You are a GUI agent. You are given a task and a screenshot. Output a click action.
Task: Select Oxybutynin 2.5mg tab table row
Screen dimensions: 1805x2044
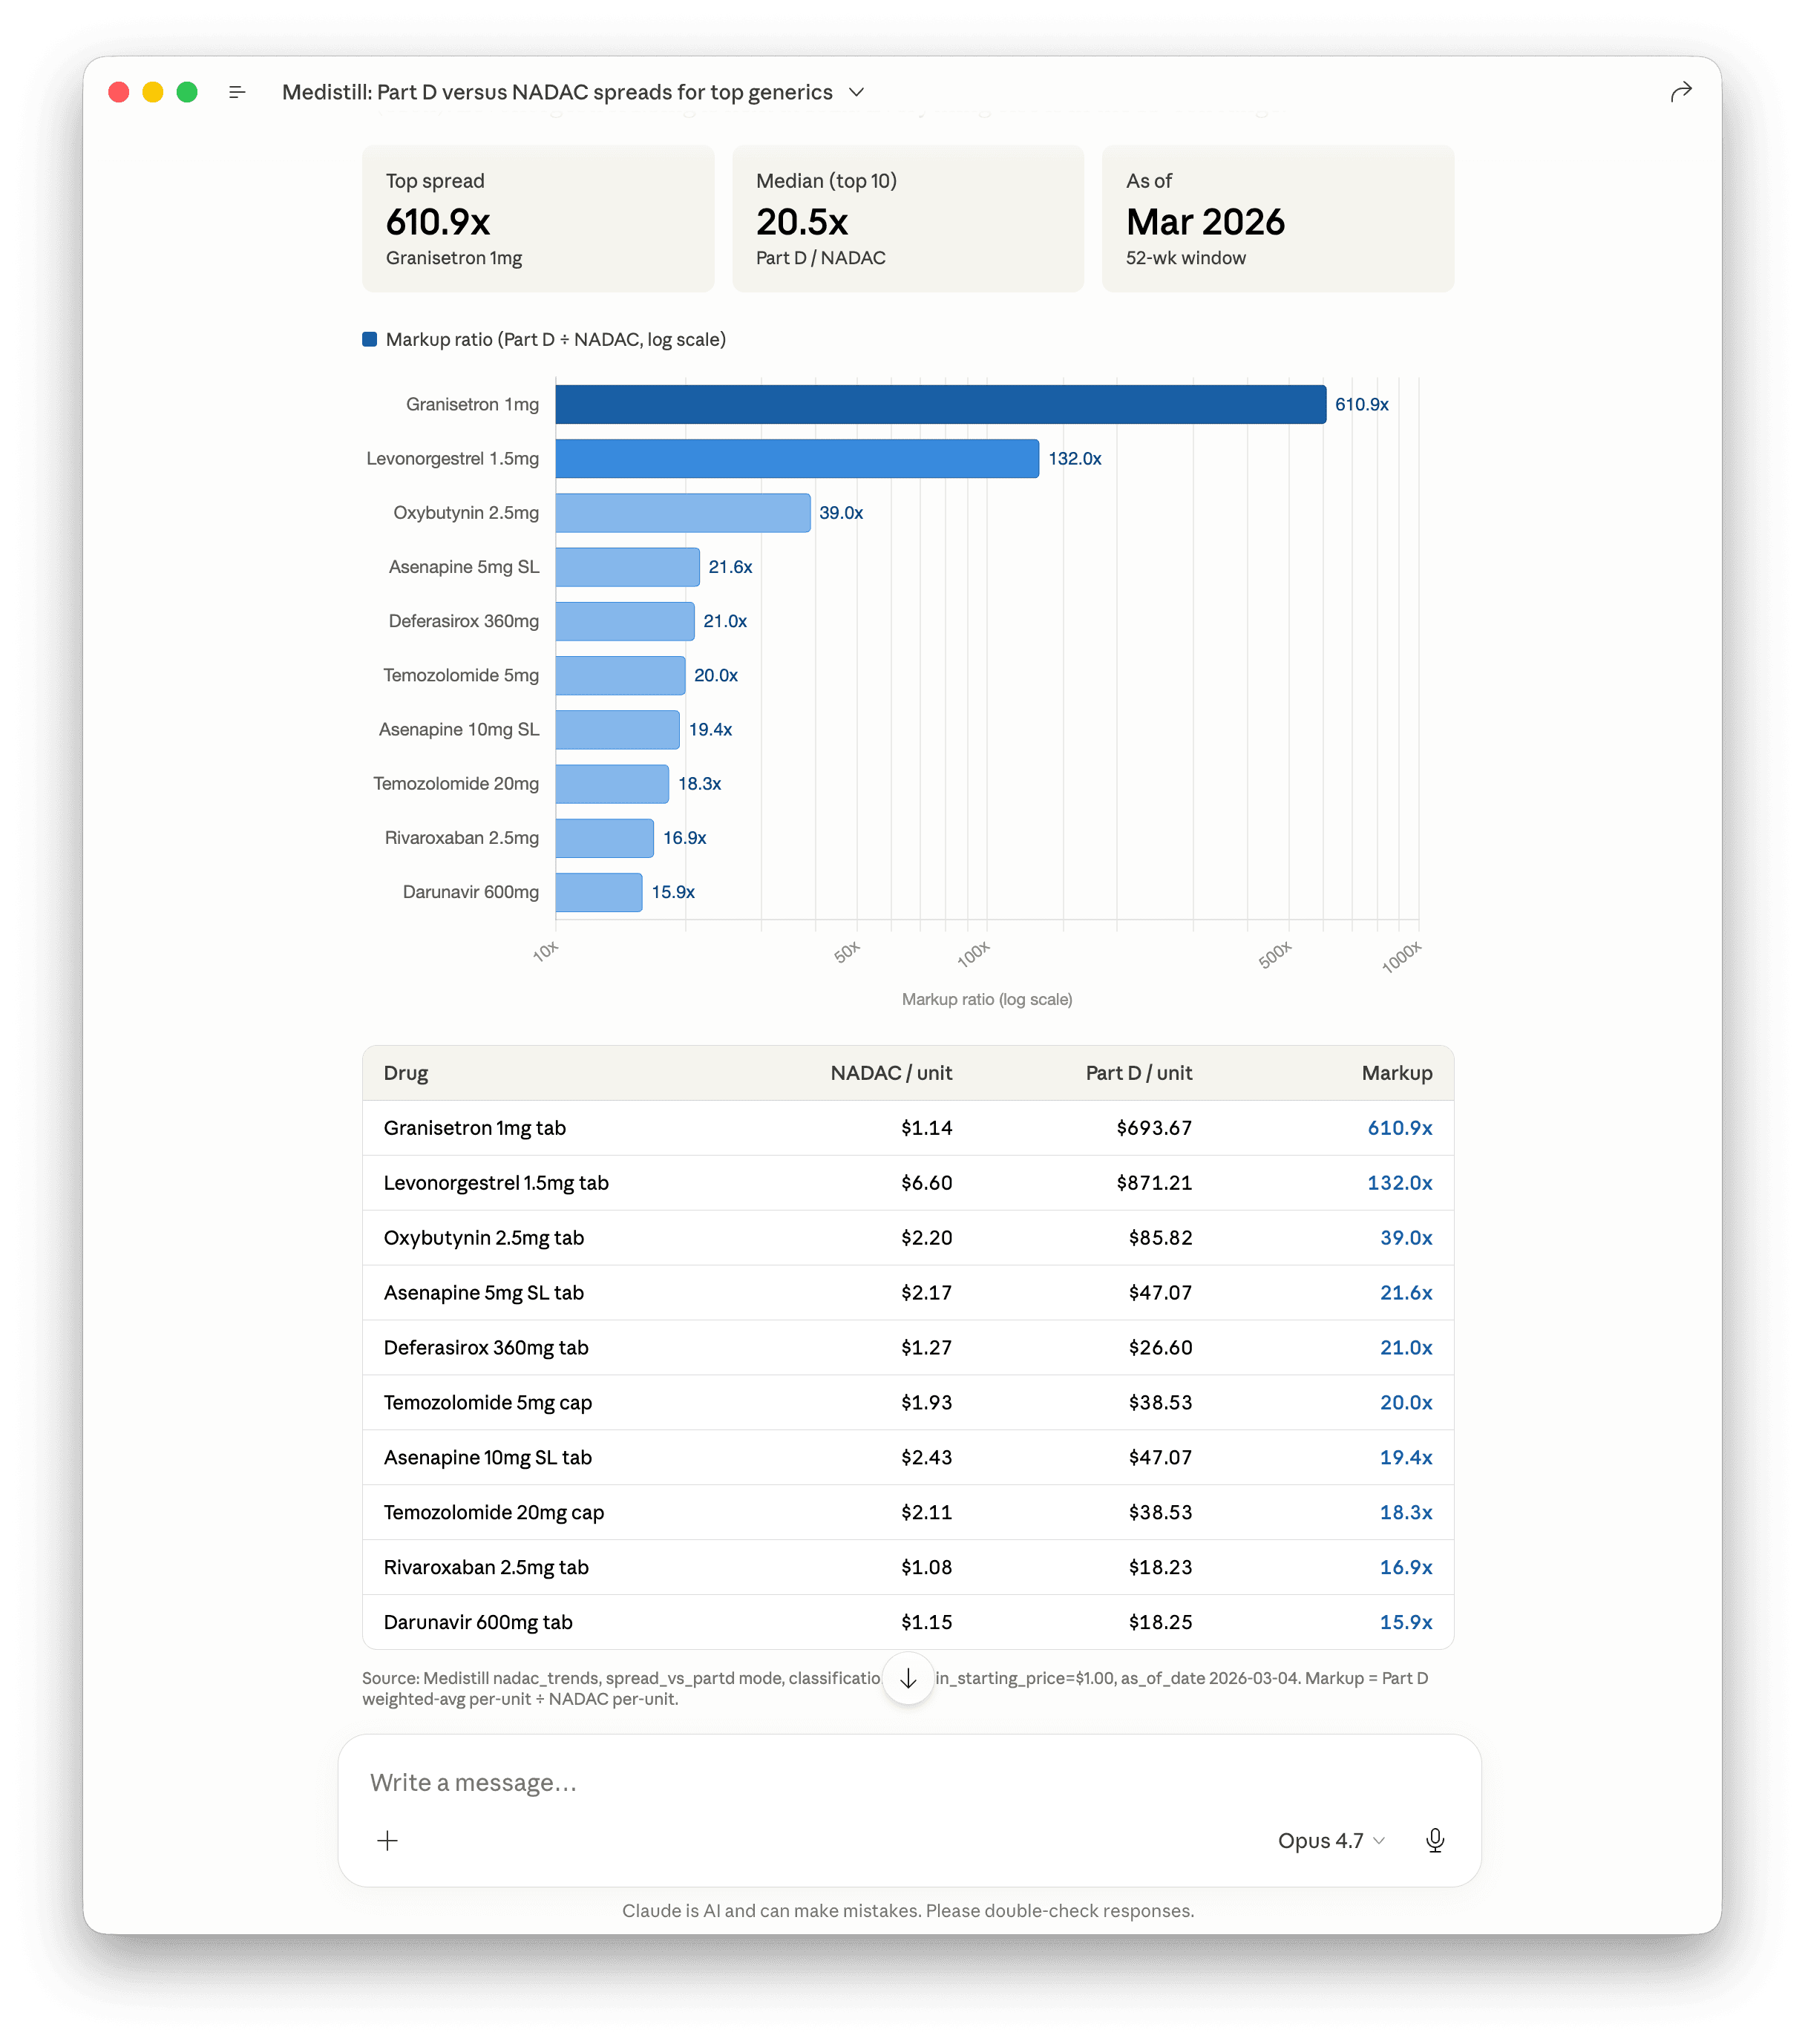[x=908, y=1238]
